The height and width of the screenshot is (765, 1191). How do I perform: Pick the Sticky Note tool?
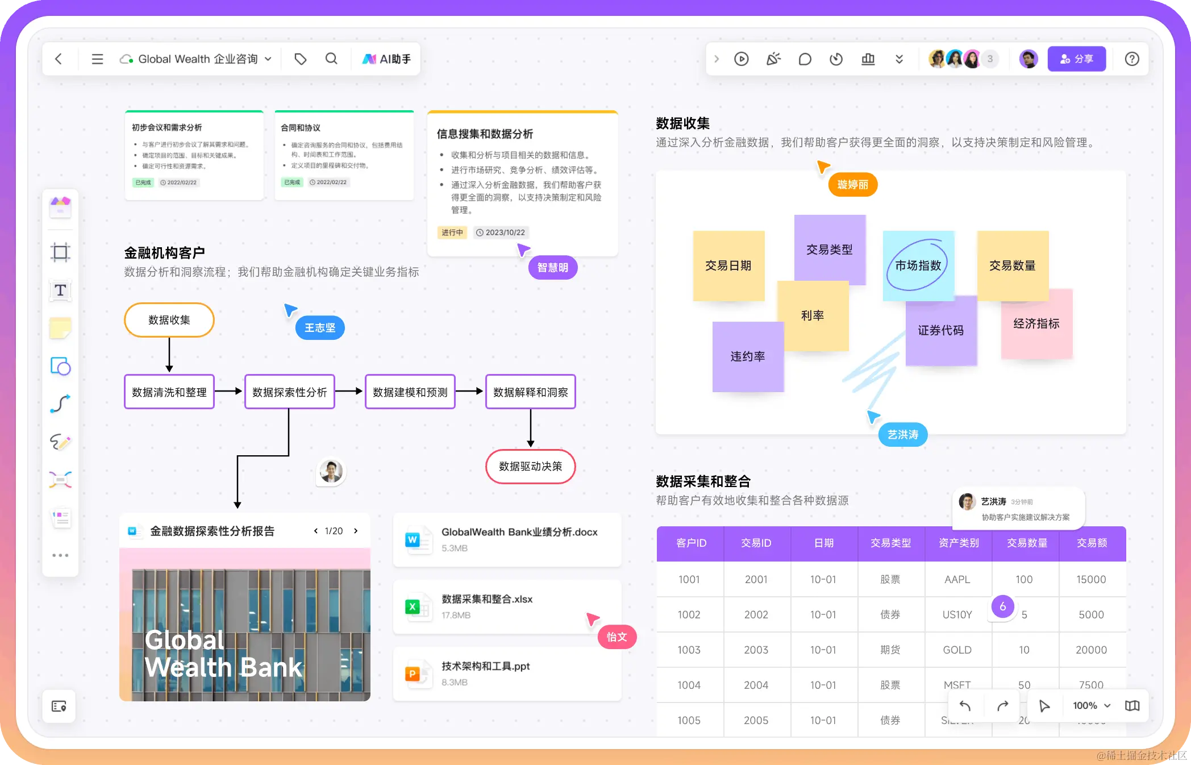pyautogui.click(x=60, y=328)
